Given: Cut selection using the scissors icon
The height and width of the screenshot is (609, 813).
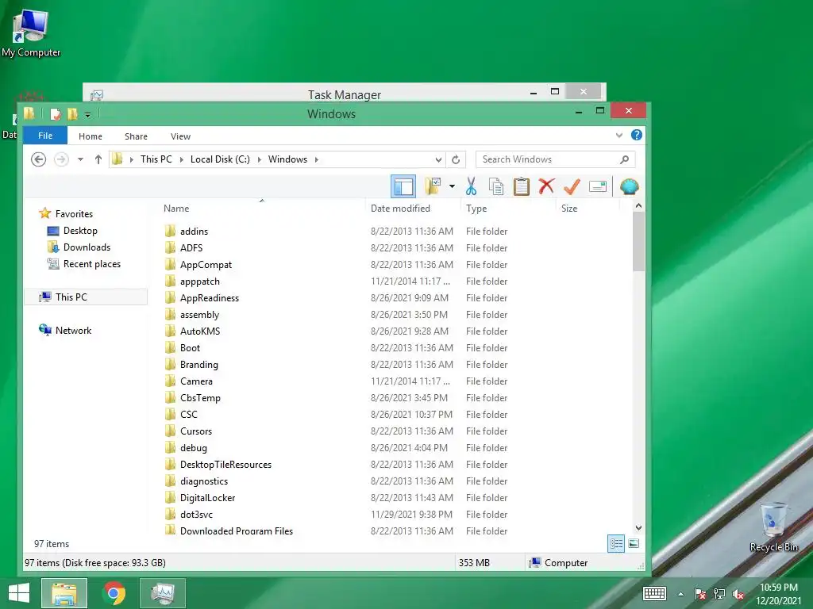Looking at the screenshot, I should click(471, 186).
